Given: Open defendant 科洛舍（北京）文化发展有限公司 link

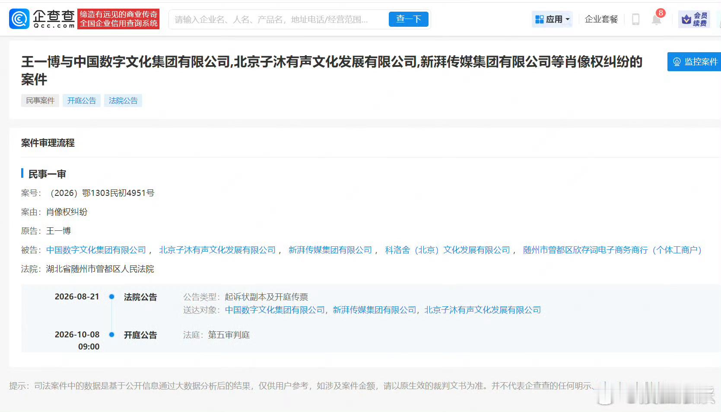Looking at the screenshot, I should 448,250.
